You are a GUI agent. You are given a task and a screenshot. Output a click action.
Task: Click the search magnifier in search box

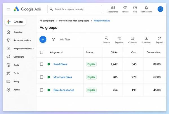click(51, 9)
